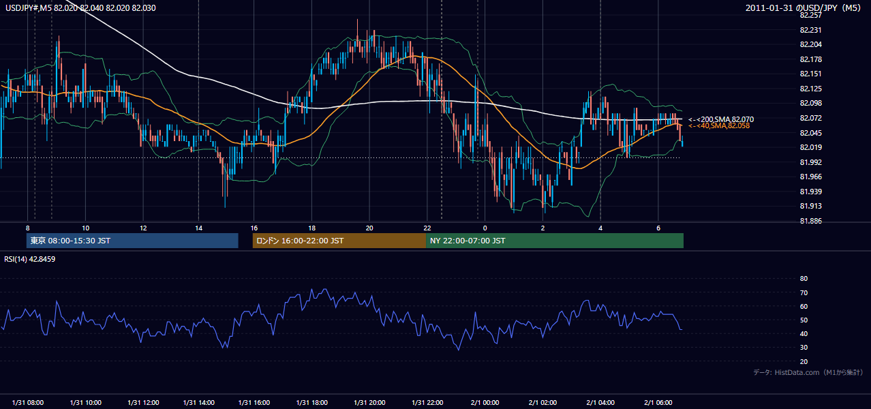Click the 2/1 00:00 time label
This screenshot has width=871, height=409.
(x=485, y=403)
